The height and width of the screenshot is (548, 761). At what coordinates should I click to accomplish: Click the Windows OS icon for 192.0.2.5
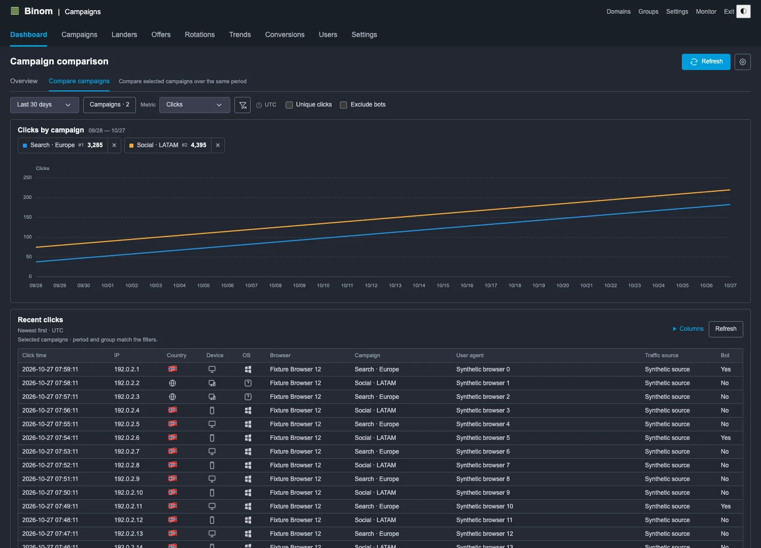[248, 424]
